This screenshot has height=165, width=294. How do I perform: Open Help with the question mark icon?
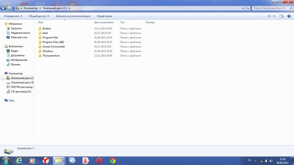(289, 16)
